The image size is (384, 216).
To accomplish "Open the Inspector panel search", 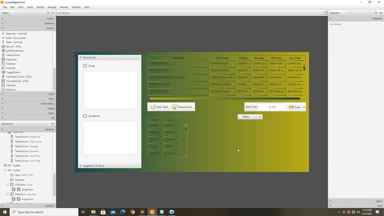I will (x=376, y=13).
